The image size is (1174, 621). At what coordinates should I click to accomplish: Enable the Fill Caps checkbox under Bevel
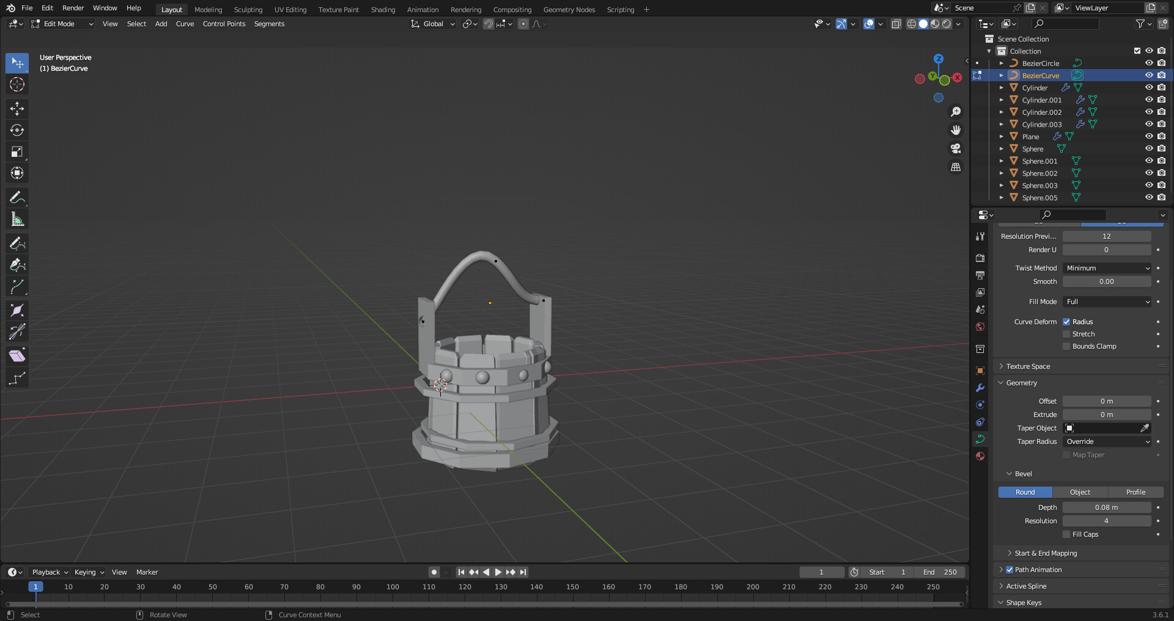(x=1068, y=534)
